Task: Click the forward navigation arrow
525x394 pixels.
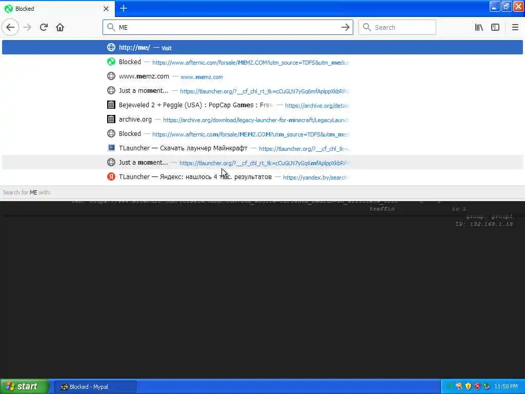Action: (27, 27)
